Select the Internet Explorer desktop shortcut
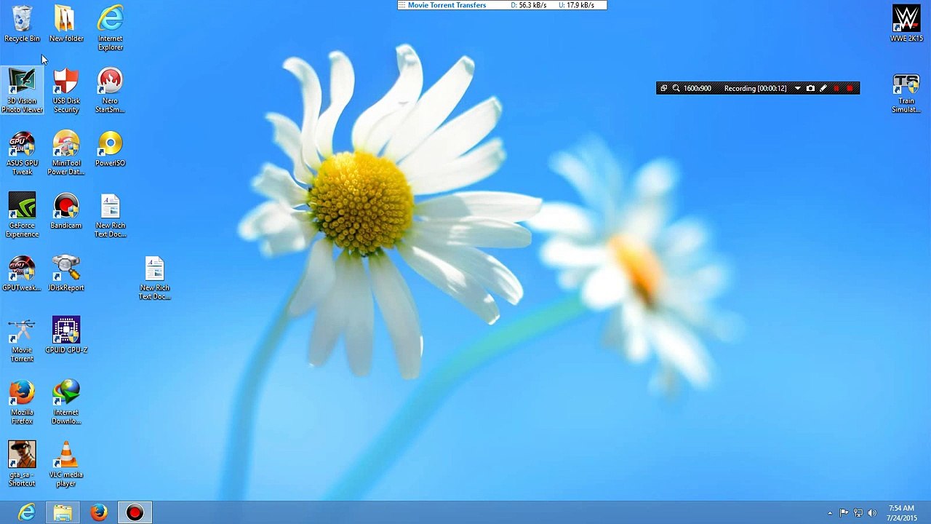 click(111, 28)
